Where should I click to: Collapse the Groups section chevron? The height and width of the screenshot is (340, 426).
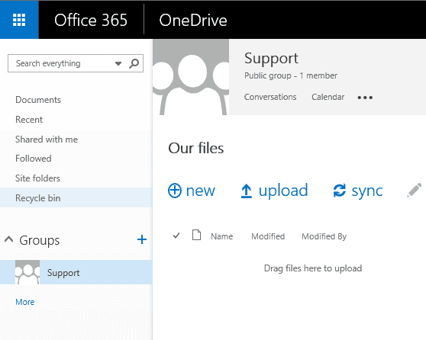point(9,239)
